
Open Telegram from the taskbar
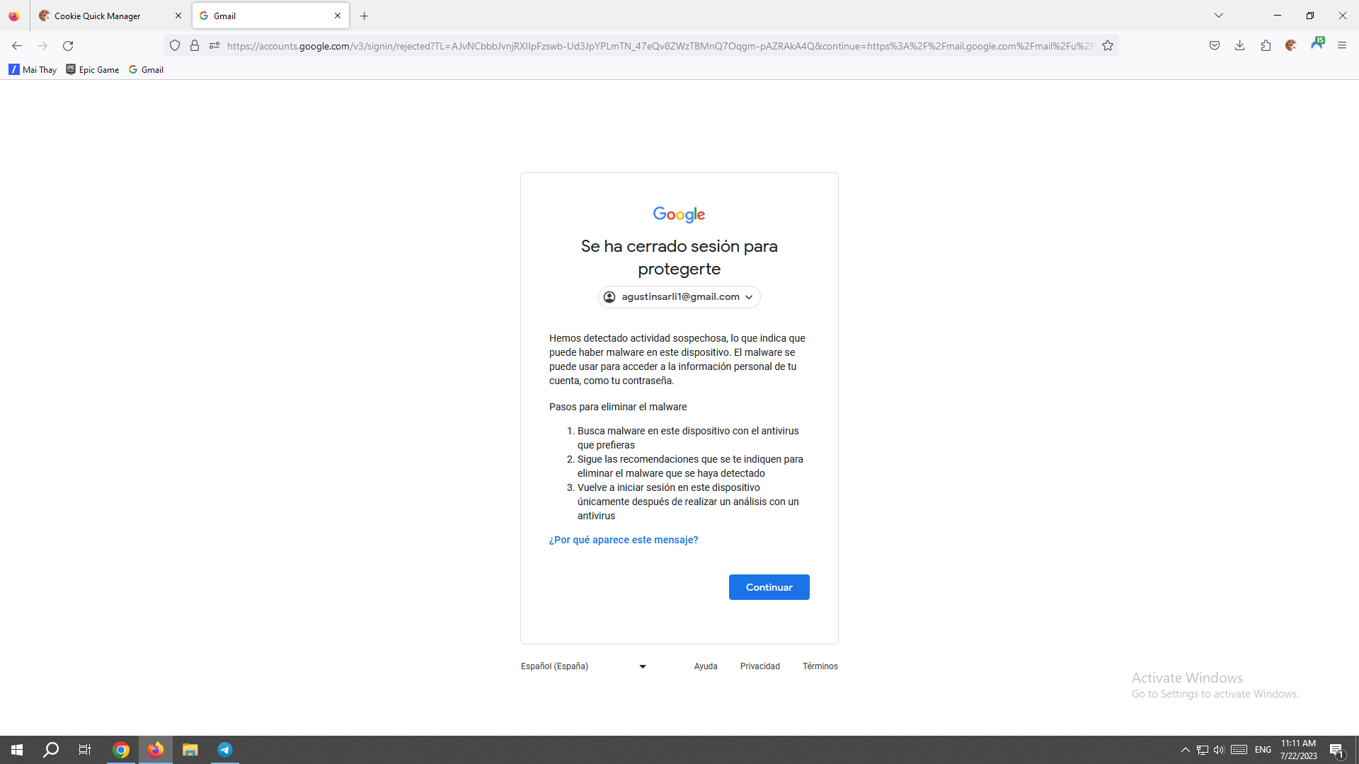225,750
